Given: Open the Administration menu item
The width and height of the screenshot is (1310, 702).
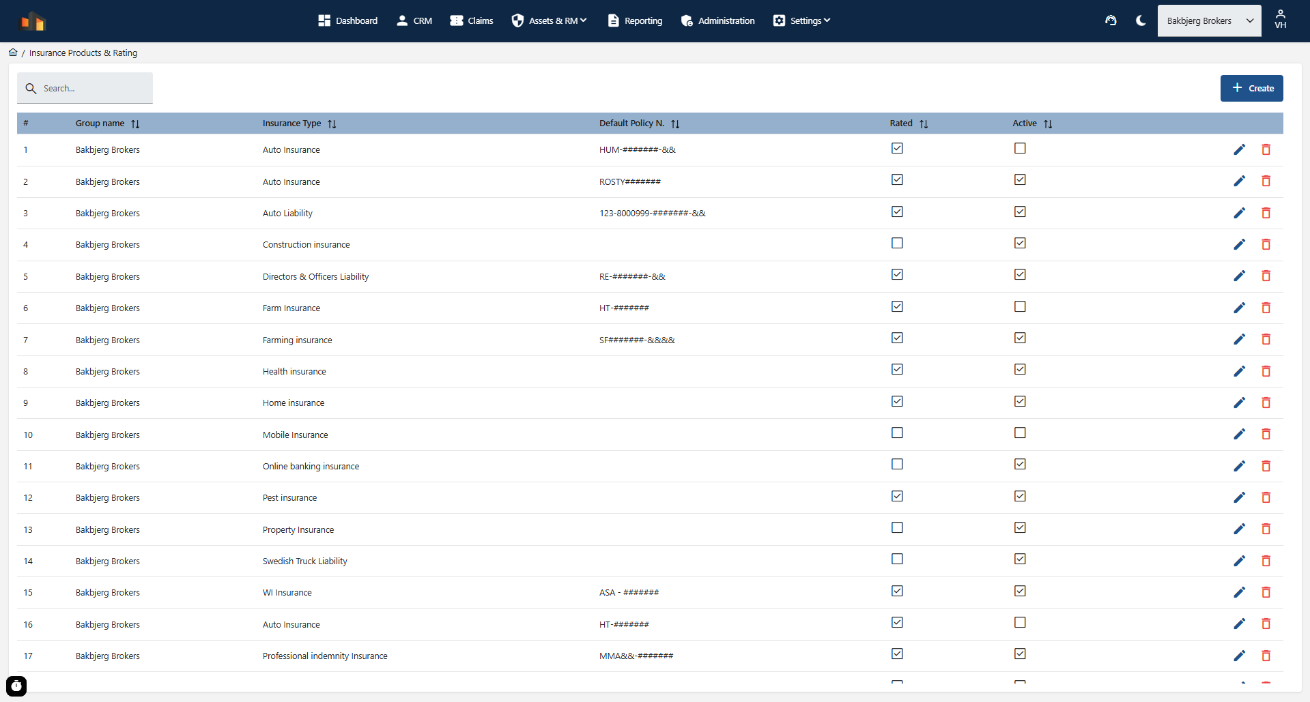Looking at the screenshot, I should (x=717, y=20).
